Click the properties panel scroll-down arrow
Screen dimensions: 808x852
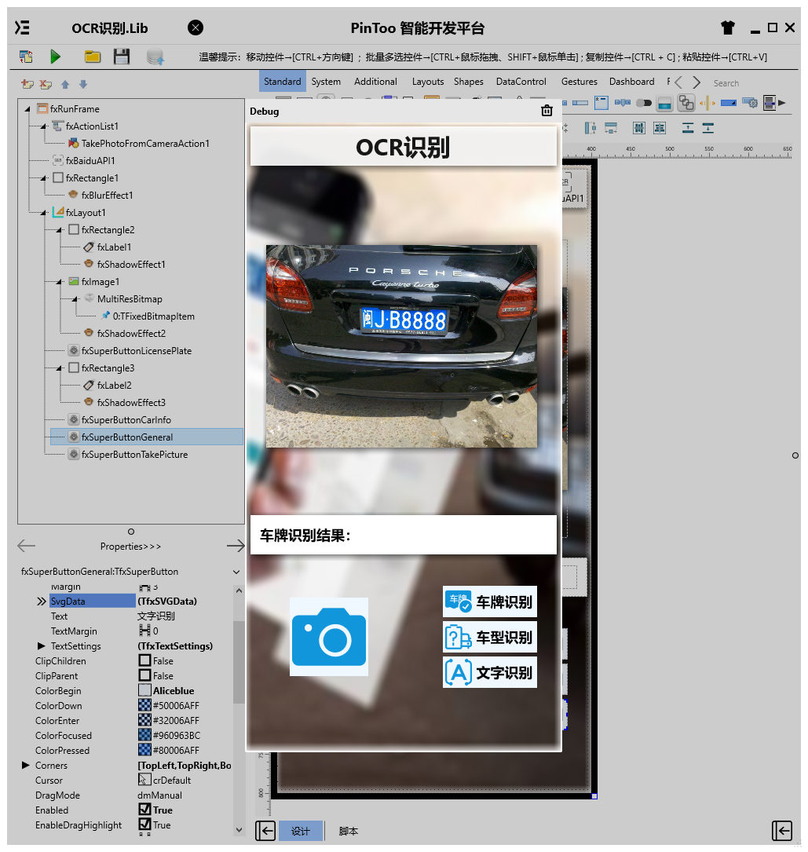click(x=239, y=830)
